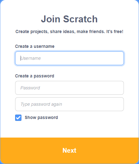The height and width of the screenshot is (164, 139).
Task: Click the Join Scratch heading
Action: [x=69, y=19]
